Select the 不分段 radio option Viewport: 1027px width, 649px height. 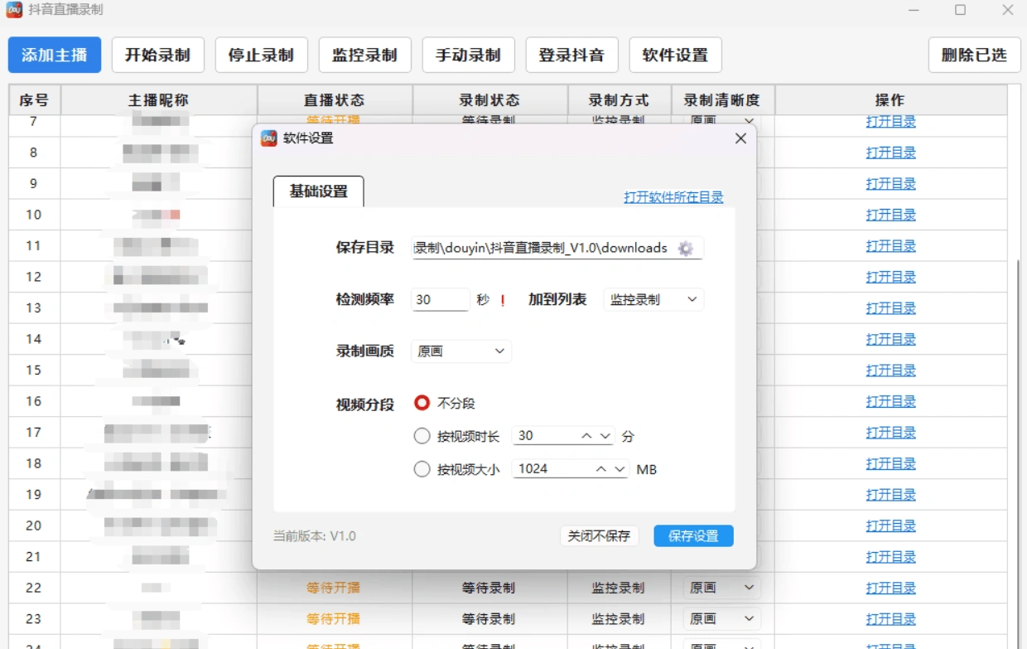click(x=422, y=403)
